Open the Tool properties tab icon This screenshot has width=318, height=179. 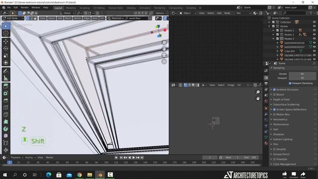[266, 71]
